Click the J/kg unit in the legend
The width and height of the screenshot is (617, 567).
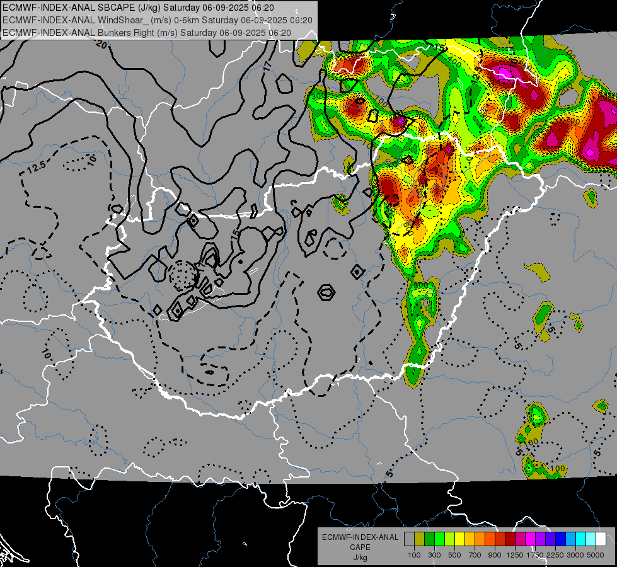coord(360,558)
